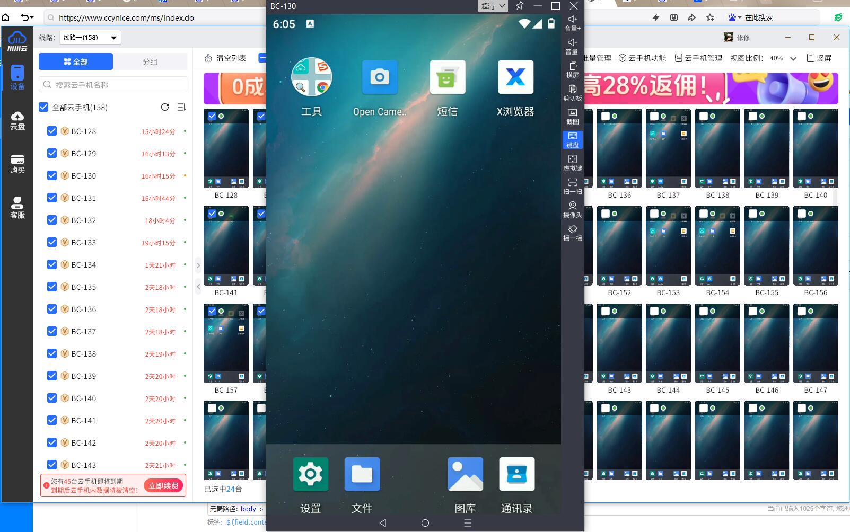Click the 截图 screenshot icon in phone toolbar
Screen dimensions: 850x532
(x=572, y=116)
